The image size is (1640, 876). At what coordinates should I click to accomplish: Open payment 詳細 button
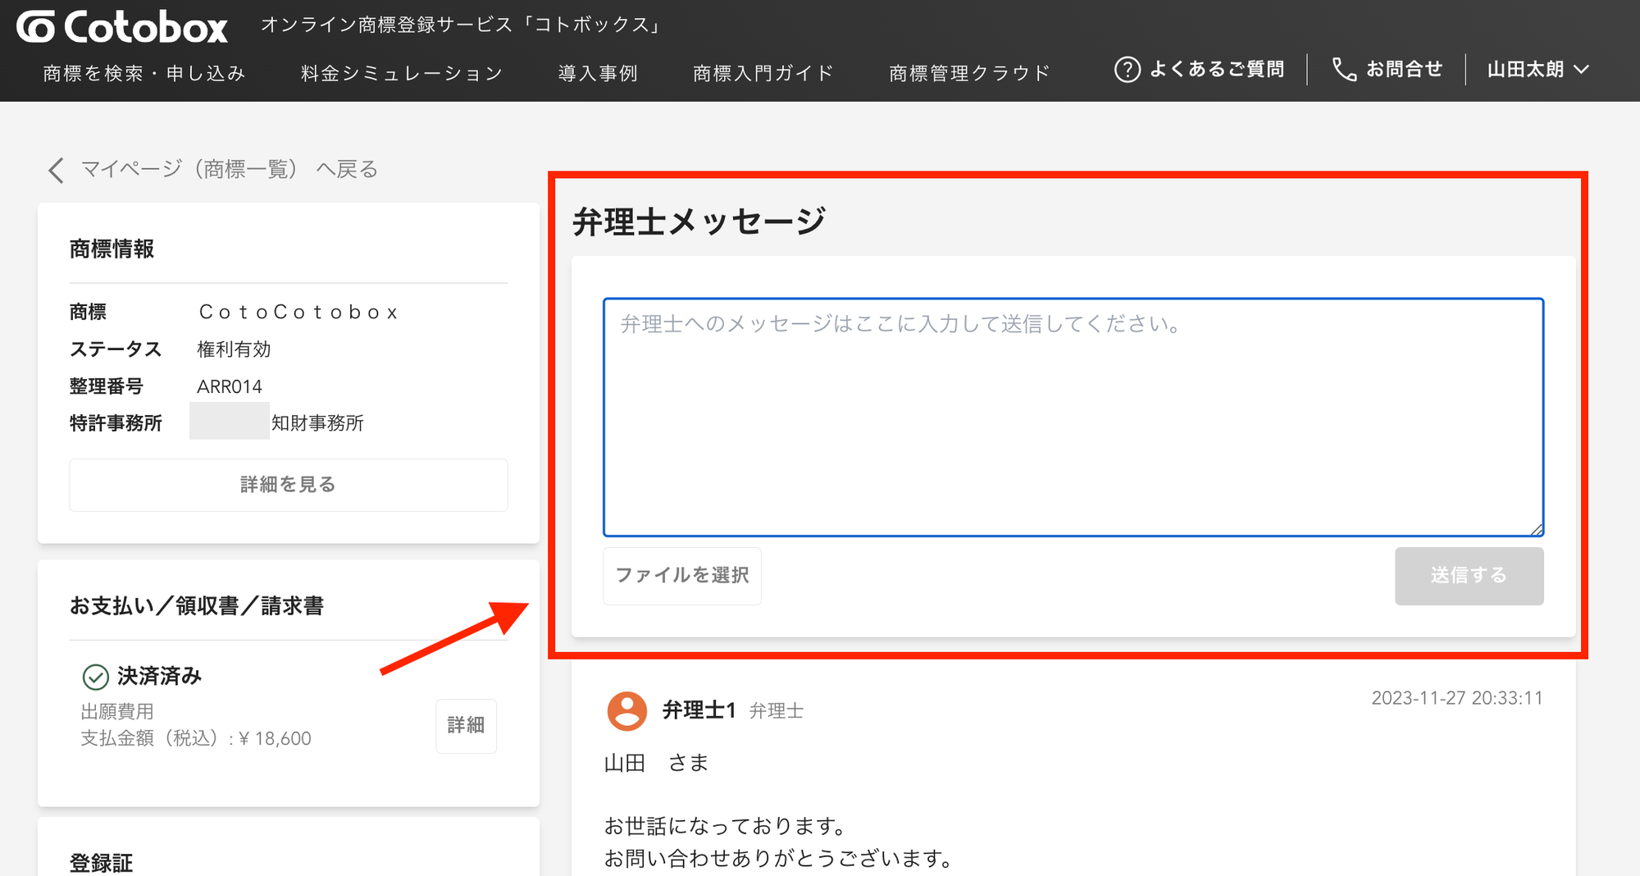[466, 726]
